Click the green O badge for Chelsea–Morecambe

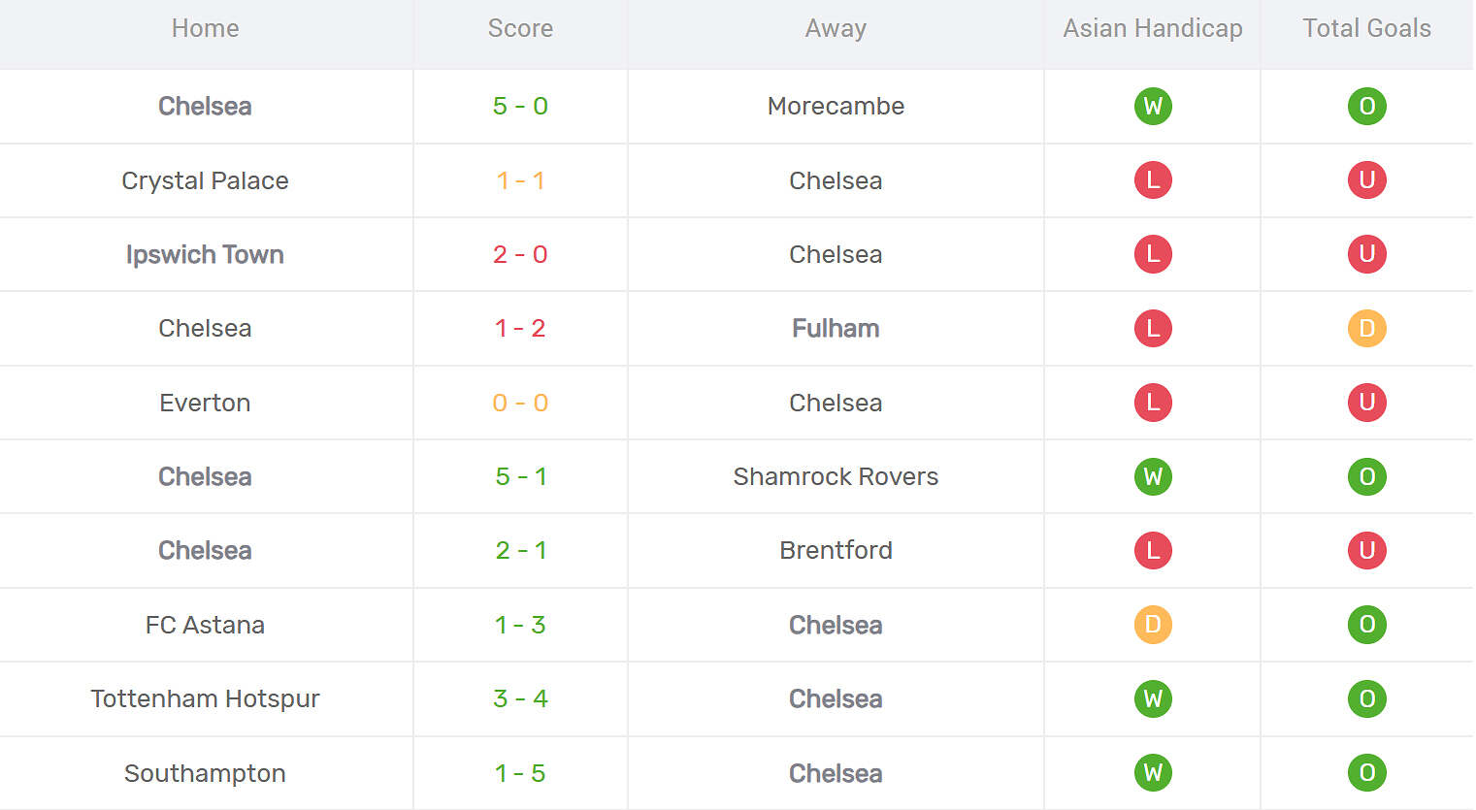pos(1366,106)
